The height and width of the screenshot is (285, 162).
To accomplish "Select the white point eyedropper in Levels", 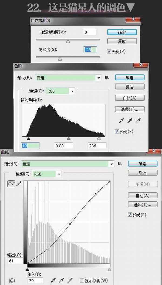I will click(139, 121).
